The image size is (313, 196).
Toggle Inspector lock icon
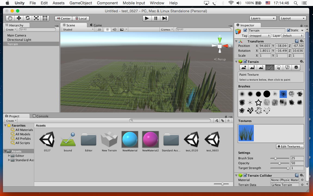pos(301,25)
